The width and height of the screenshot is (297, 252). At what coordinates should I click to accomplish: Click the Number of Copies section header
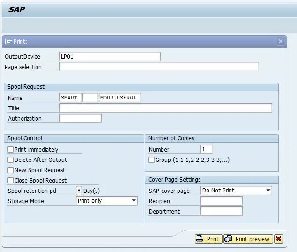[x=212, y=138]
